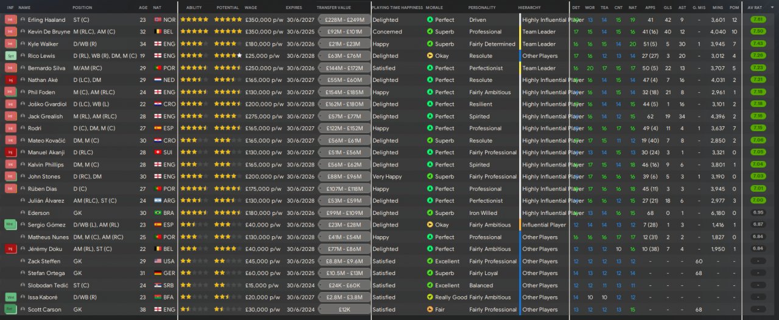779x320 pixels.
Task: Click Slobodan Tedić's Excellent morale icon
Action: [x=430, y=285]
